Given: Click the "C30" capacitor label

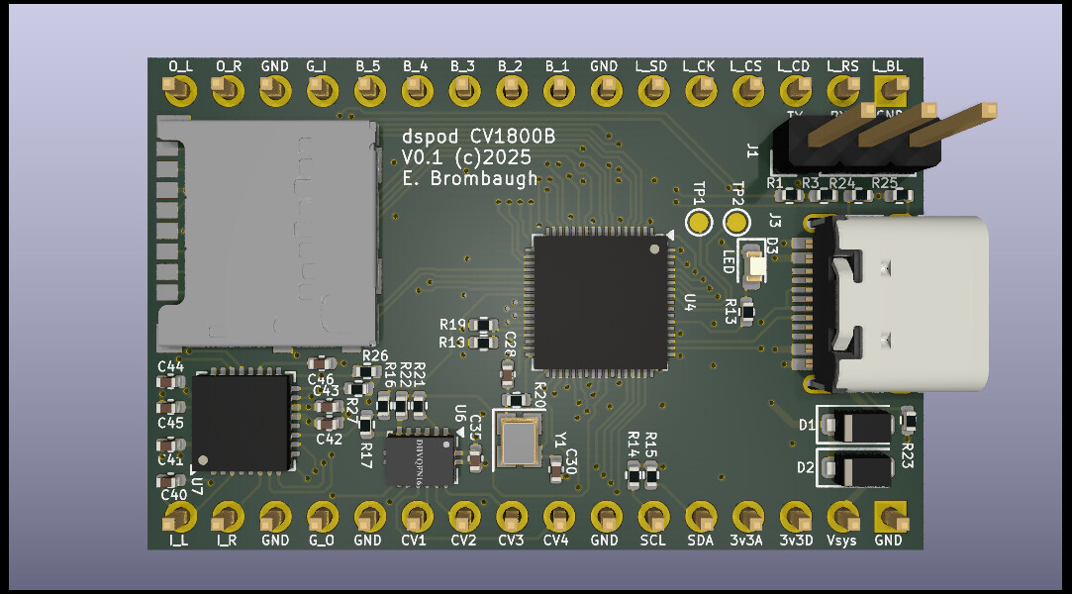Looking at the screenshot, I should click(x=571, y=461).
